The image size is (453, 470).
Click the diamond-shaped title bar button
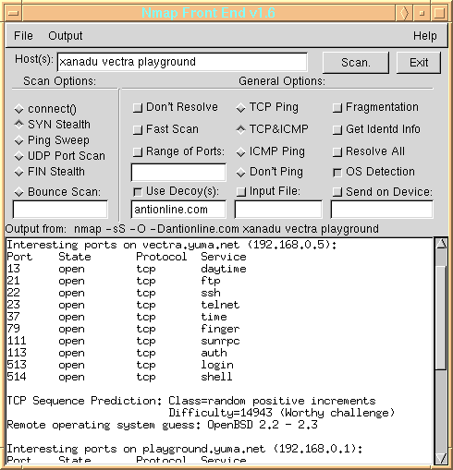(x=404, y=13)
